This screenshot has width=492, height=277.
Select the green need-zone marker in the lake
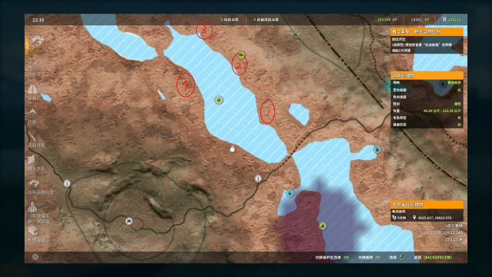pos(219,100)
